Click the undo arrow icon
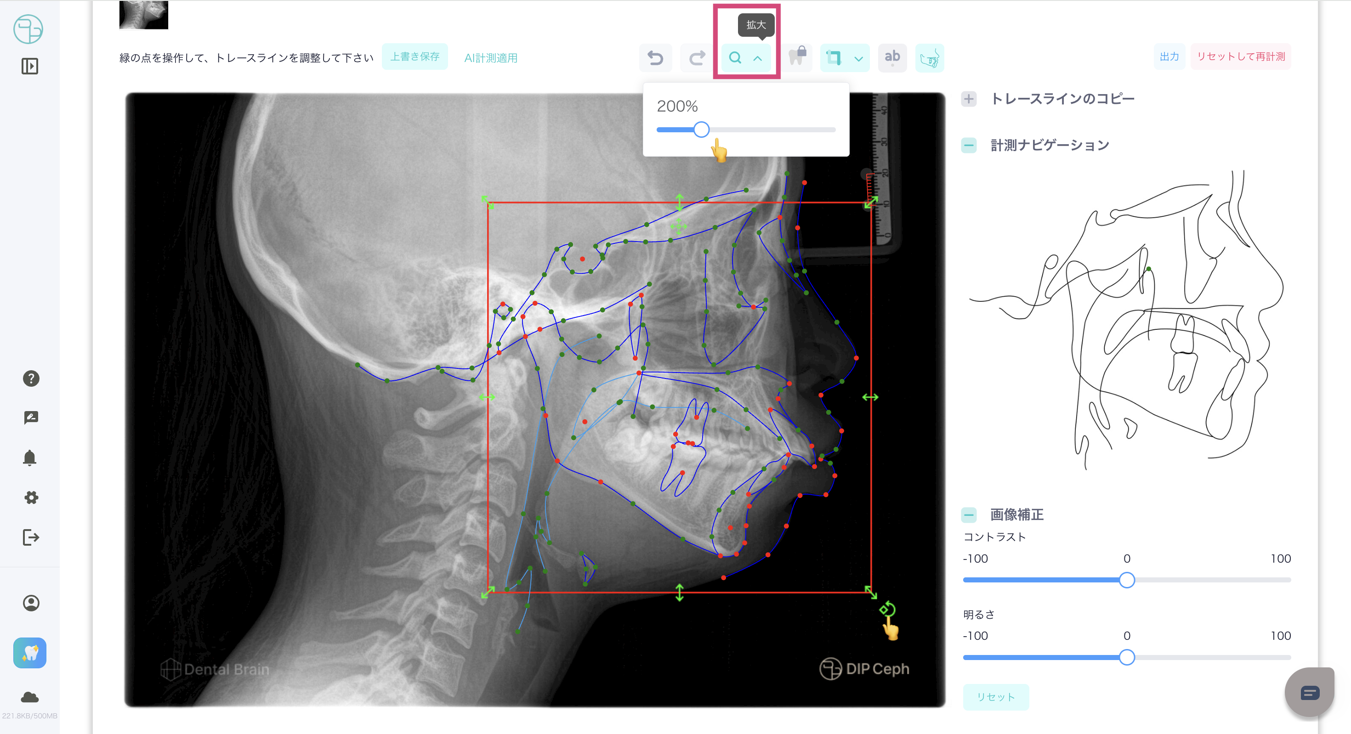 pos(655,58)
